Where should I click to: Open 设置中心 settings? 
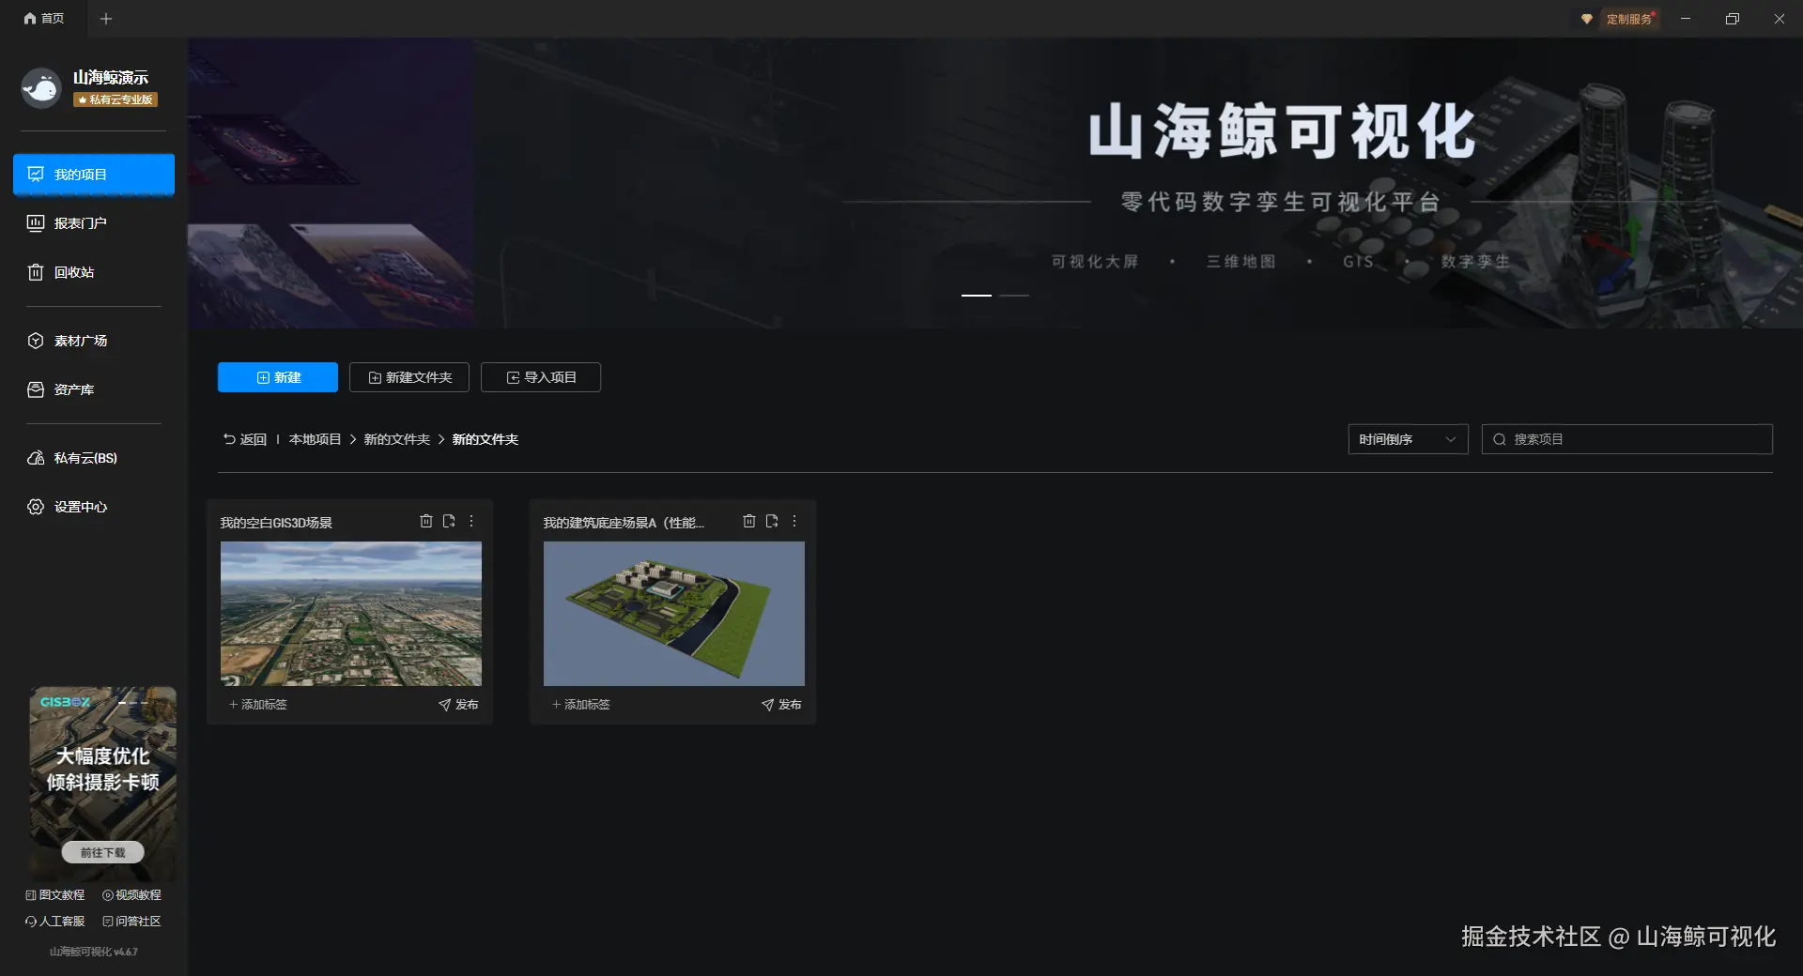pos(94,507)
